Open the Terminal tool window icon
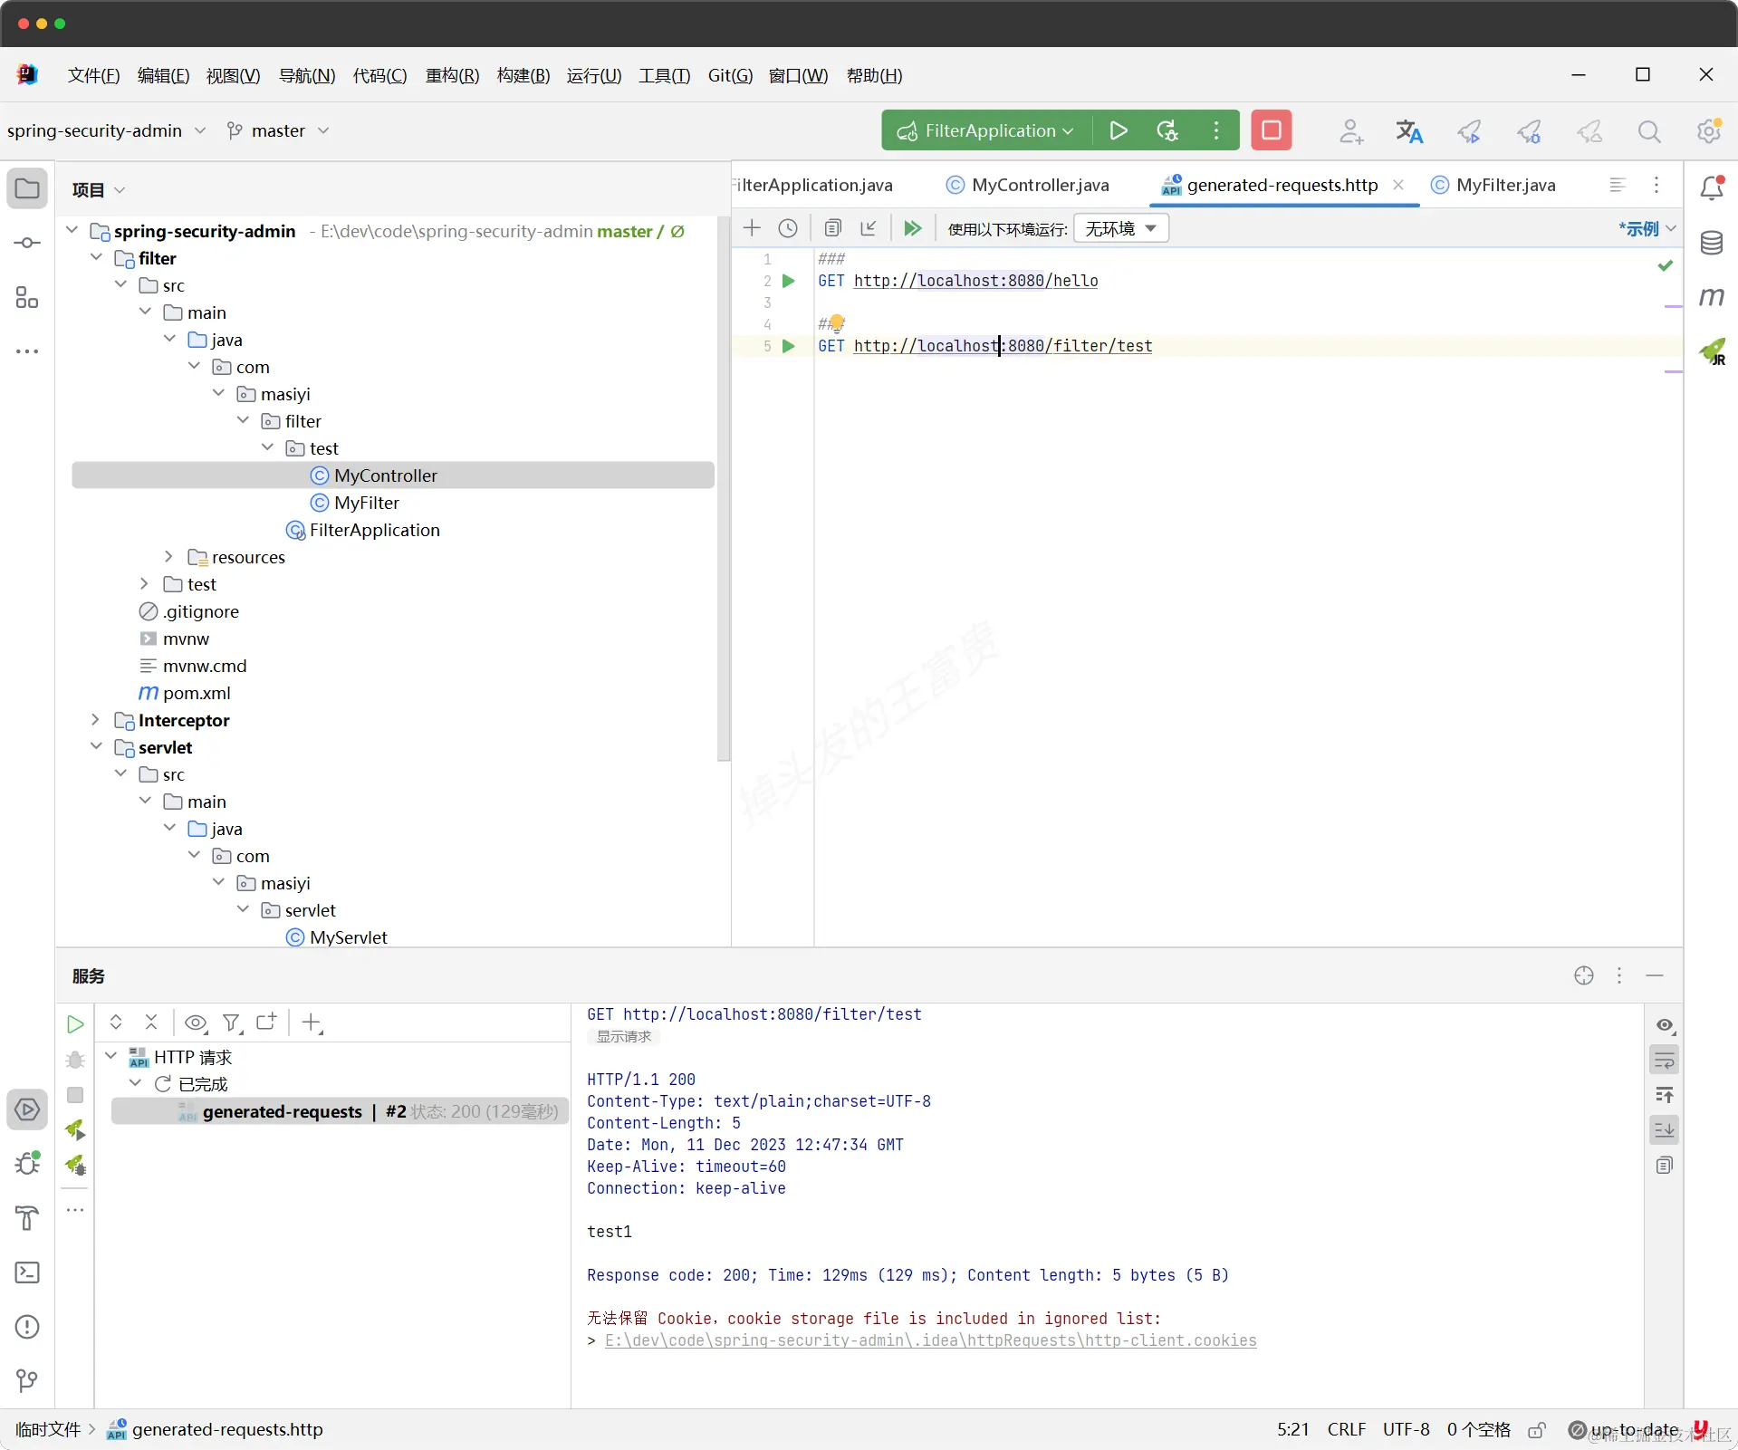 point(27,1272)
